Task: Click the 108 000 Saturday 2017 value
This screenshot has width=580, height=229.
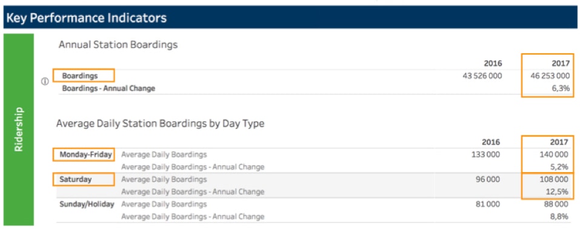Action: (x=555, y=179)
